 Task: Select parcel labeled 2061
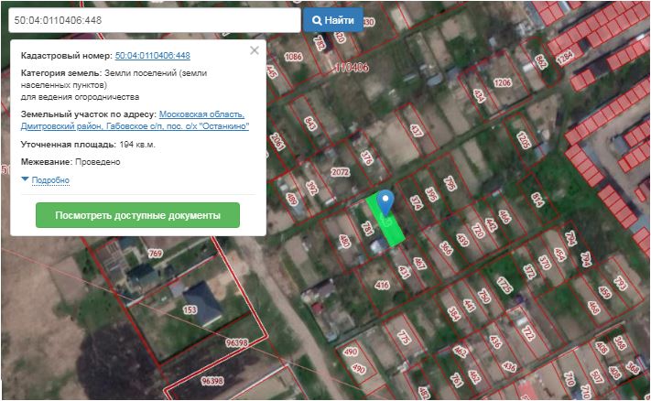click(x=277, y=142)
